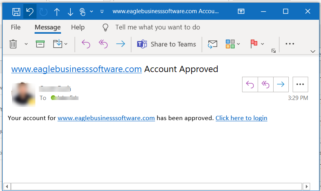
Task: Click Reply All in the ribbon
Action: 103,44
